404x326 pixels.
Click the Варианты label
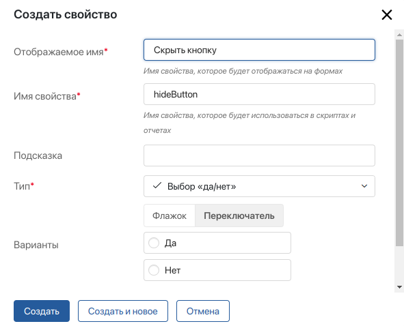[36, 245]
